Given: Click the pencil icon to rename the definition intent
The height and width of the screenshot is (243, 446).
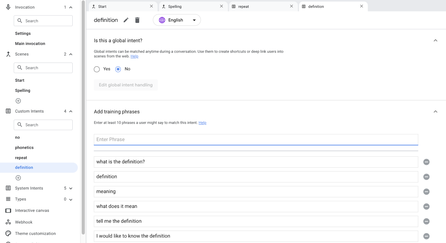Looking at the screenshot, I should pyautogui.click(x=126, y=20).
